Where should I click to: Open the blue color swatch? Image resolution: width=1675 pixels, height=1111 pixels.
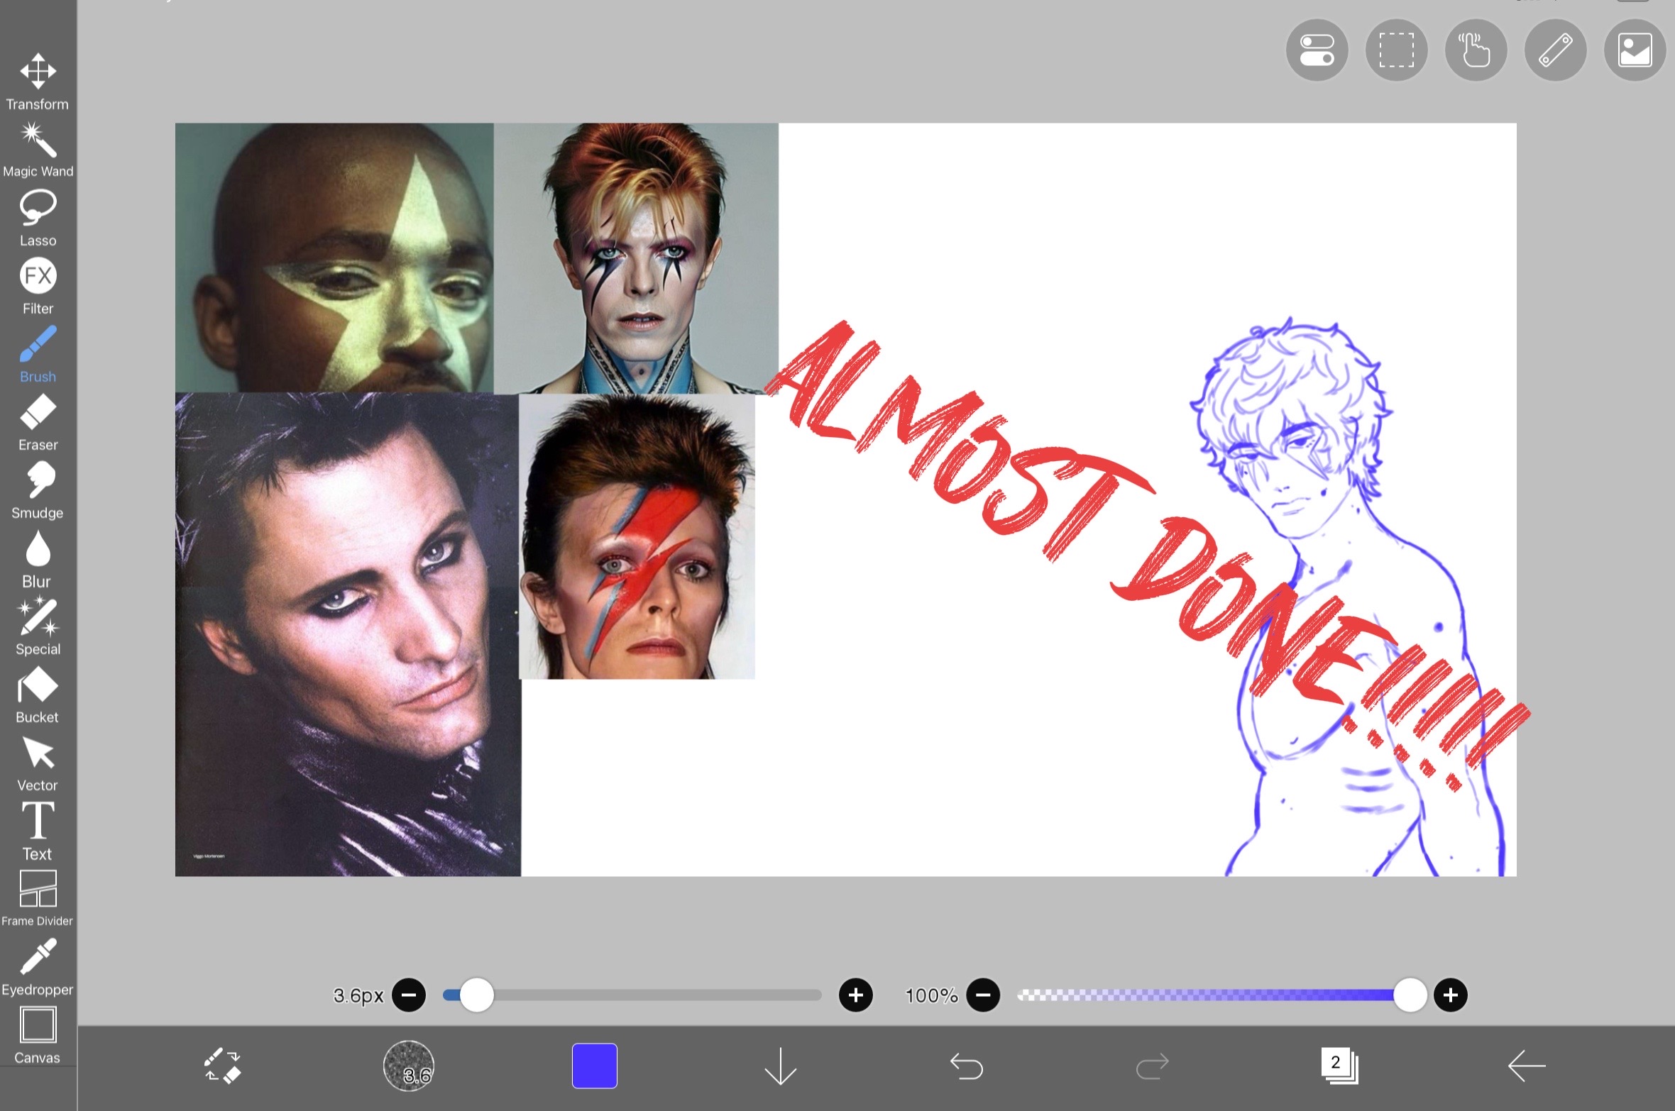tap(595, 1066)
